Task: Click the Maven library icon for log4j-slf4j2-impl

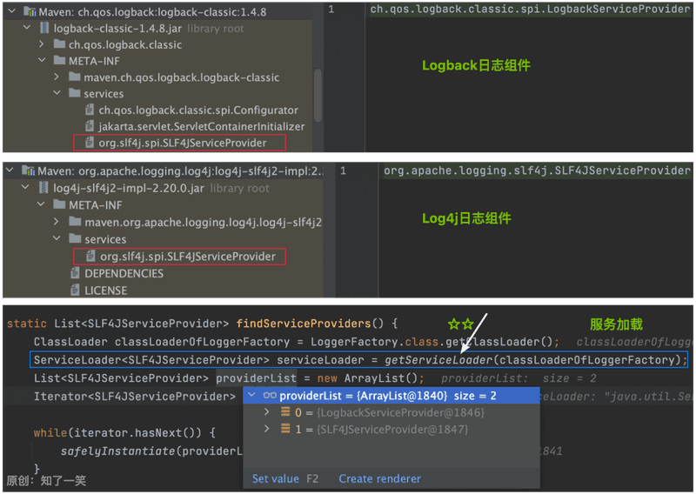Action: pyautogui.click(x=29, y=170)
